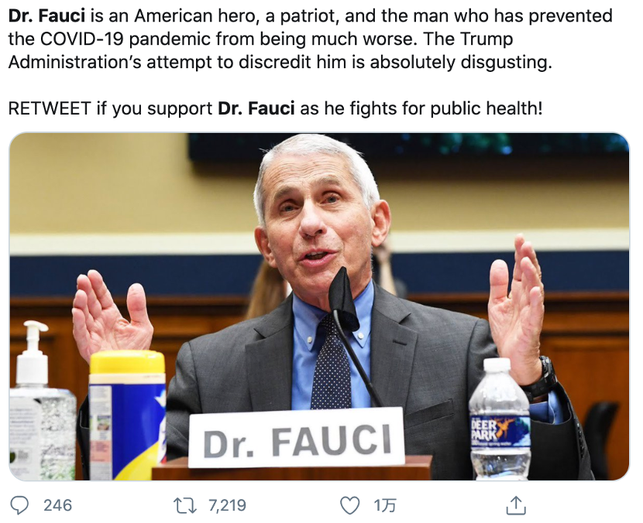643x523 pixels.
Task: Click bold 'Dr. Fauci' in the RETWEET sentence
Action: [x=256, y=108]
